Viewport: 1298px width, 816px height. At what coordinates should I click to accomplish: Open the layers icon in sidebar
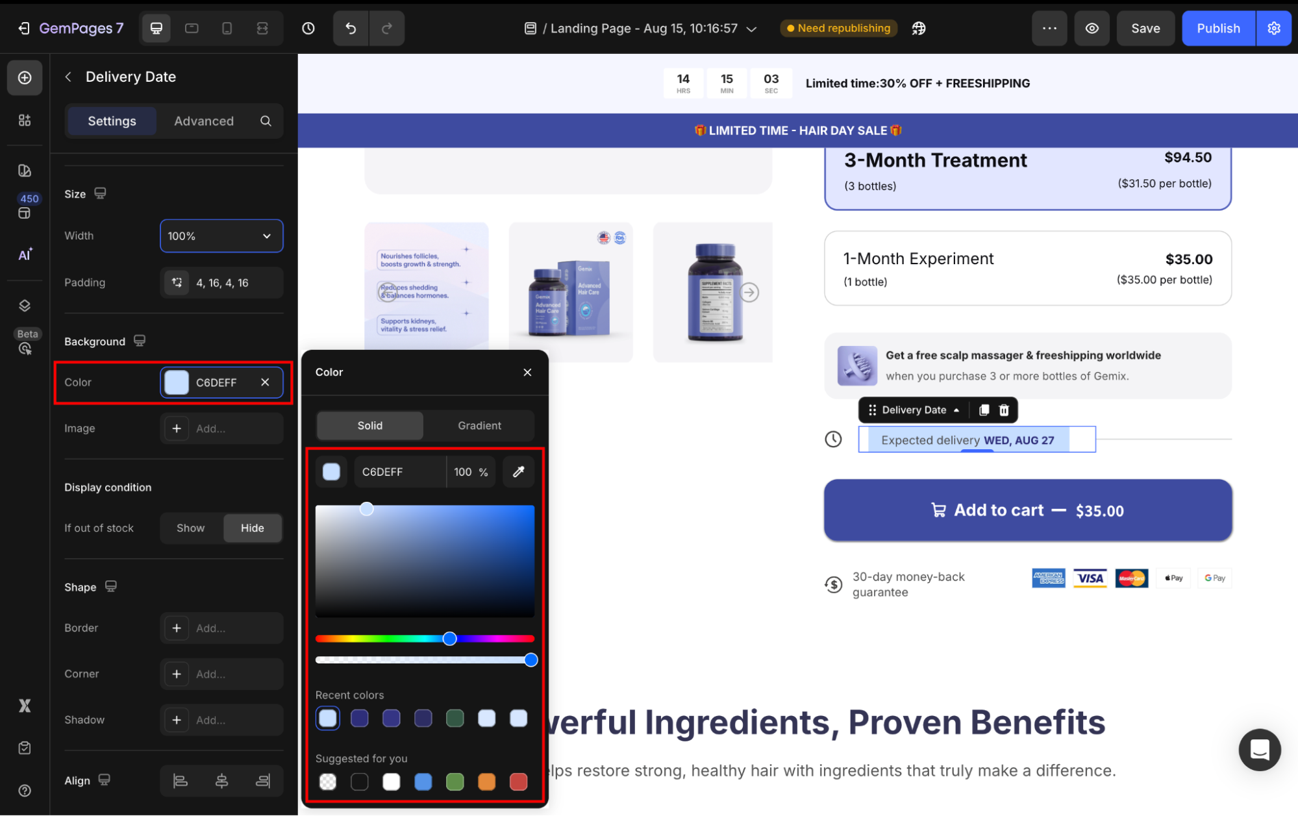[x=25, y=306]
